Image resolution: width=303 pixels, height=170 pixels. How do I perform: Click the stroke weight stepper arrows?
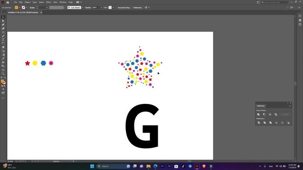[37, 8]
